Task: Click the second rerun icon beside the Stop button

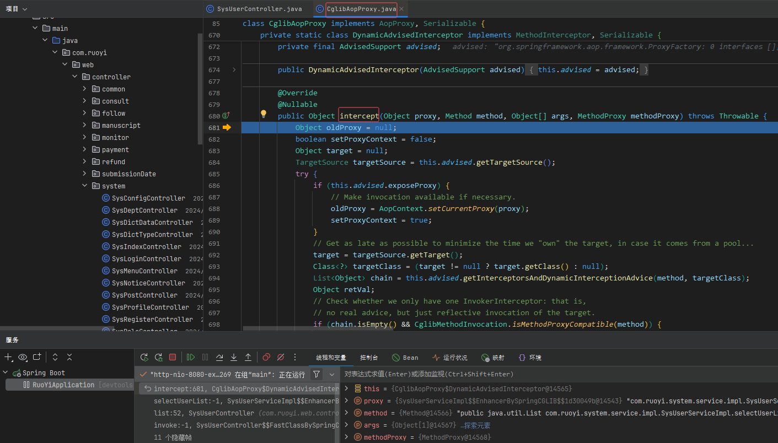Action: point(158,357)
